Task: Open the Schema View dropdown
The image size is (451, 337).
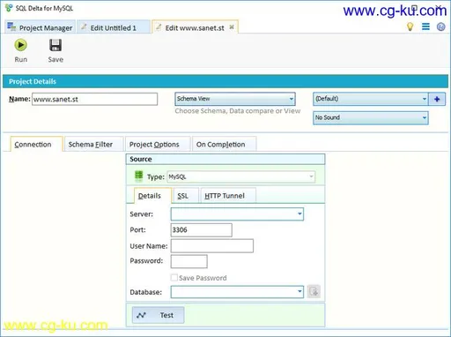Action: 235,99
